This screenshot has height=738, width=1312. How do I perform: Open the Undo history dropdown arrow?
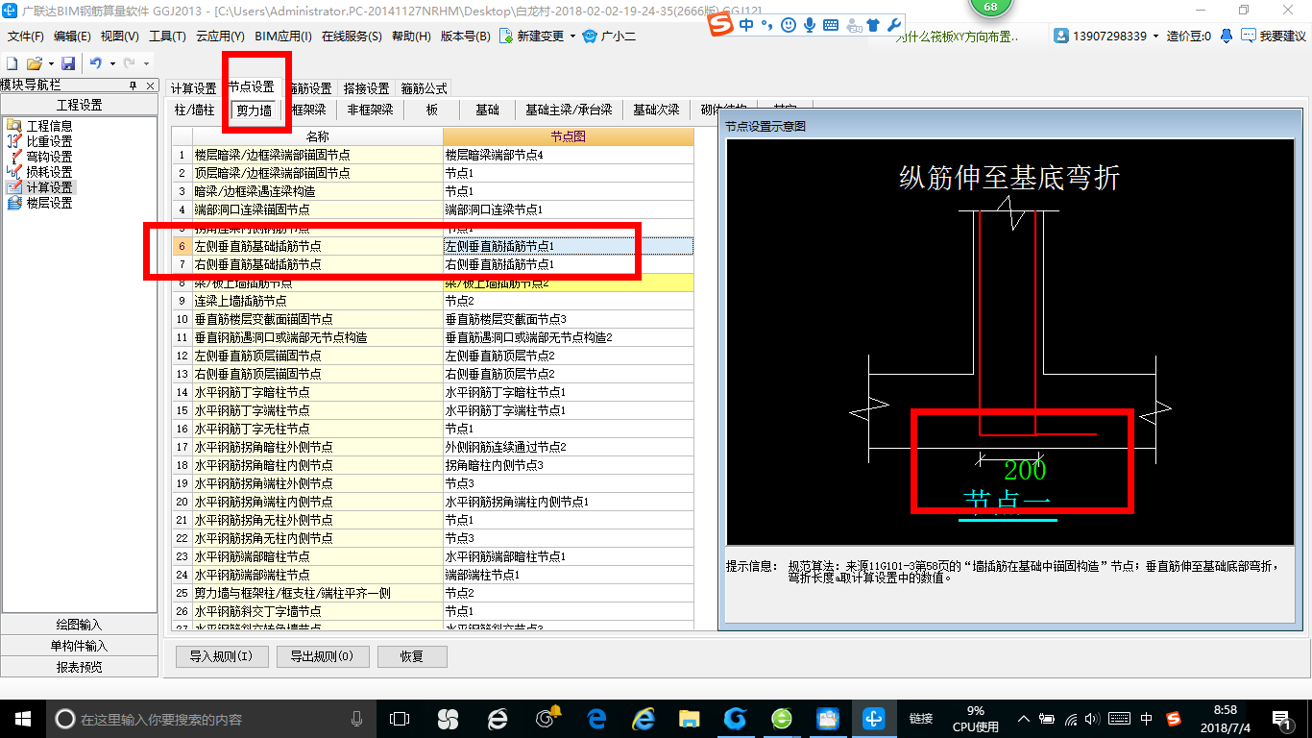[111, 63]
